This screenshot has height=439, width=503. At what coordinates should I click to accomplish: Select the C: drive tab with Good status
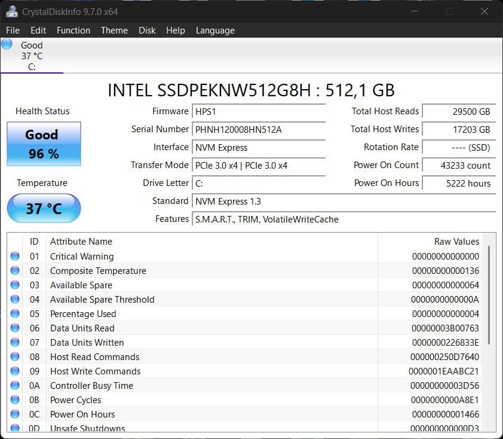click(32, 56)
